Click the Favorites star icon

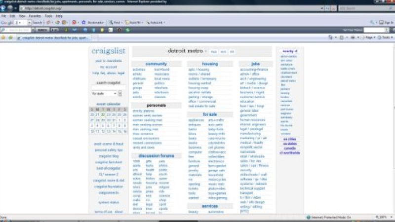coord(3,37)
